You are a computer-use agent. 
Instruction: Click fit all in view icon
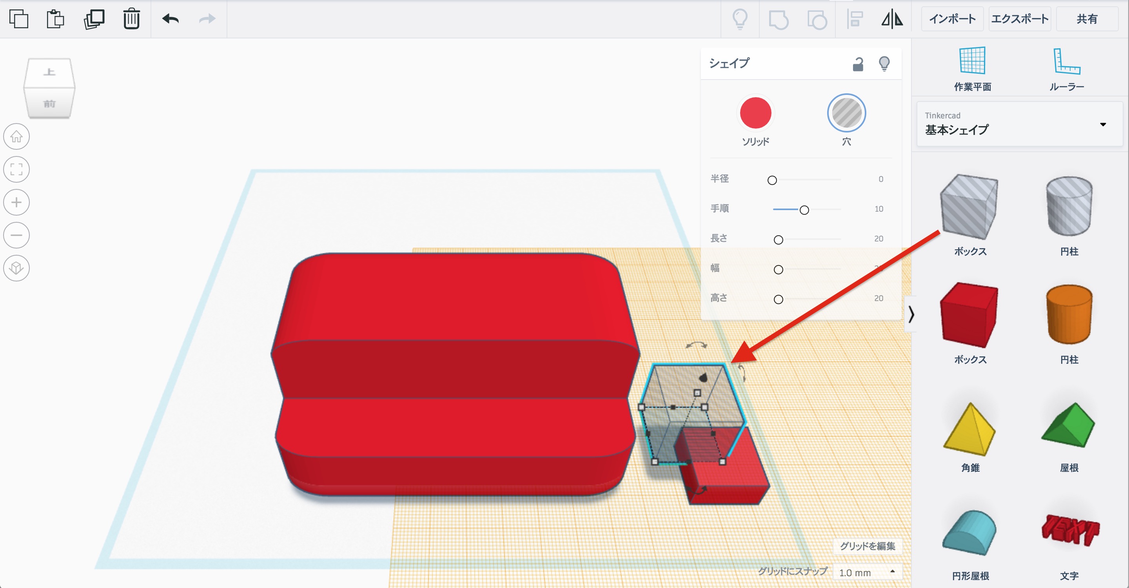point(16,170)
